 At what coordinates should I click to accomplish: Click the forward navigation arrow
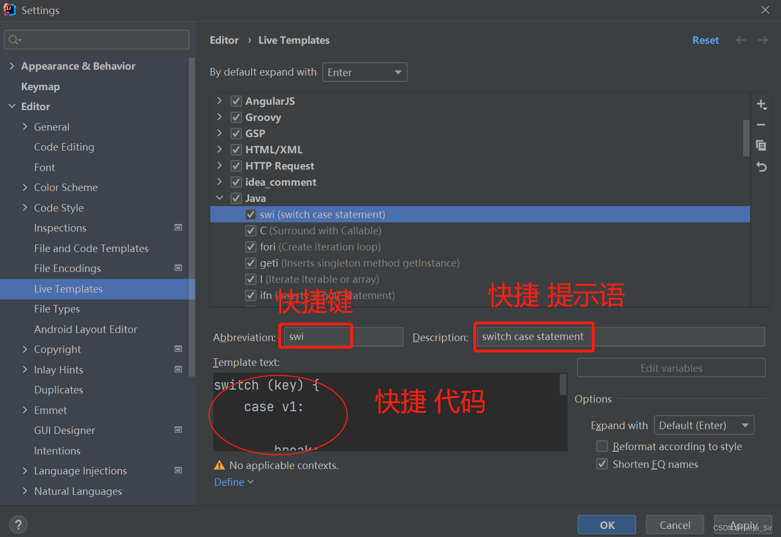(x=763, y=40)
